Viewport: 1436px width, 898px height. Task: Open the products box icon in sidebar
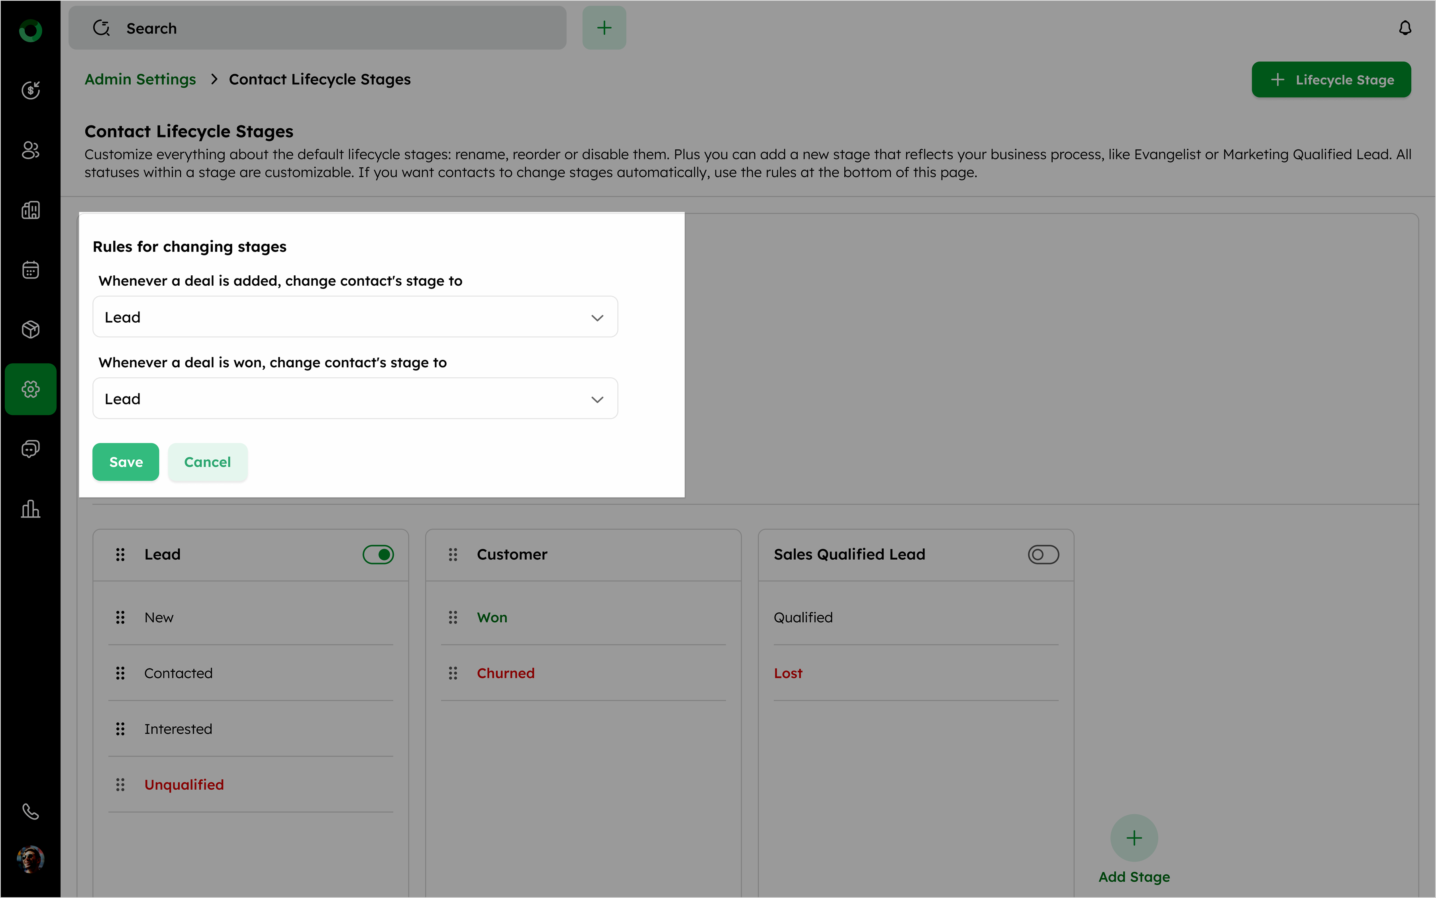(x=30, y=329)
